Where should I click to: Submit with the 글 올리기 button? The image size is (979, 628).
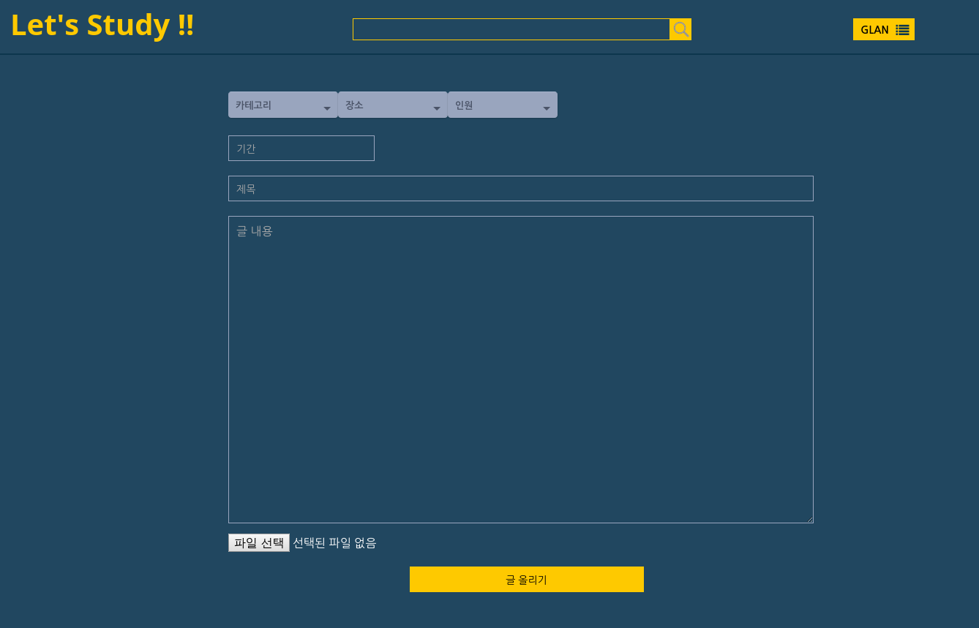(x=527, y=579)
